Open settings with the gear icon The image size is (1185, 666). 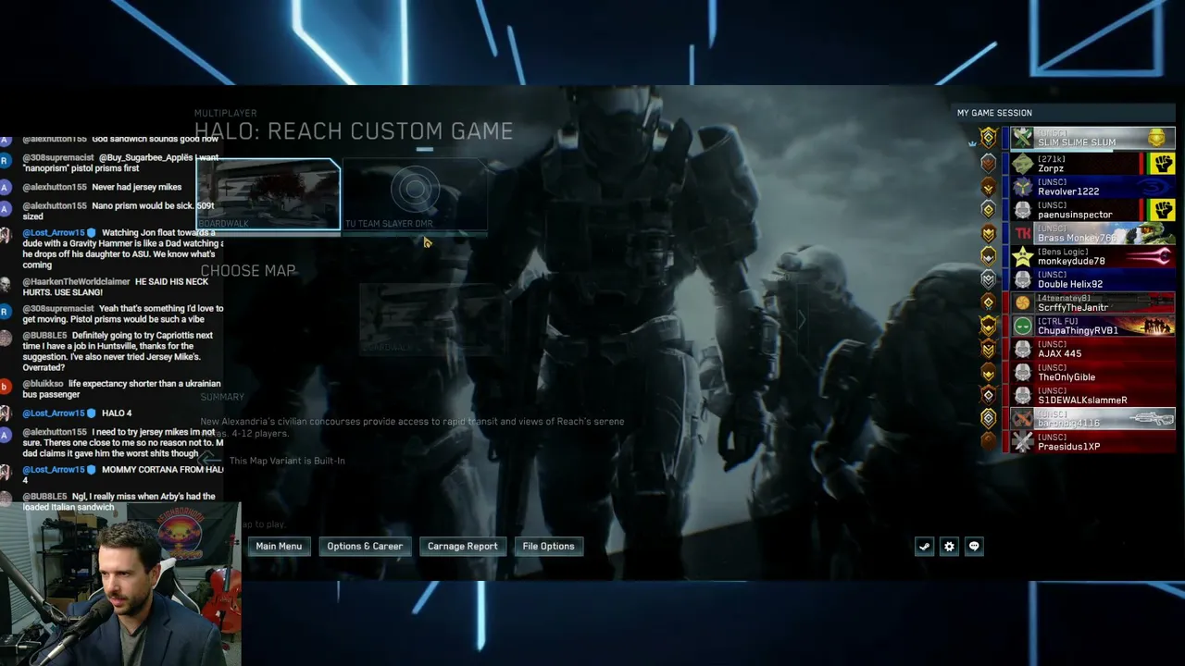(949, 547)
